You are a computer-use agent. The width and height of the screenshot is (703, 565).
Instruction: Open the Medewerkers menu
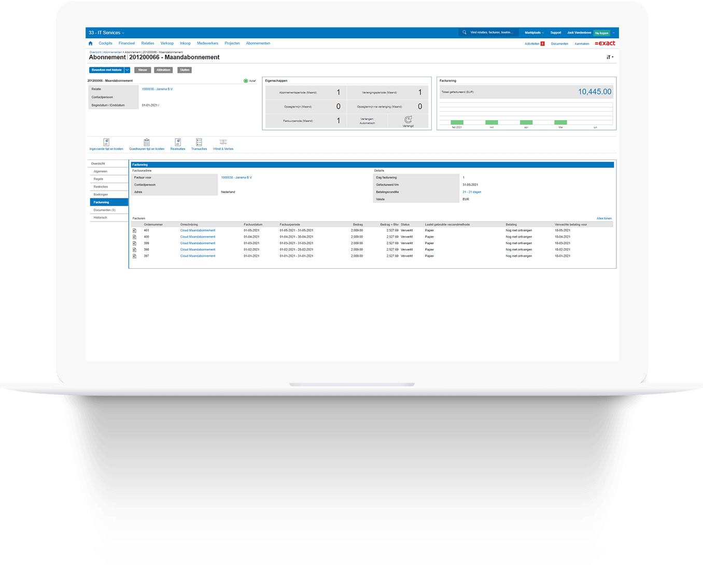(207, 44)
